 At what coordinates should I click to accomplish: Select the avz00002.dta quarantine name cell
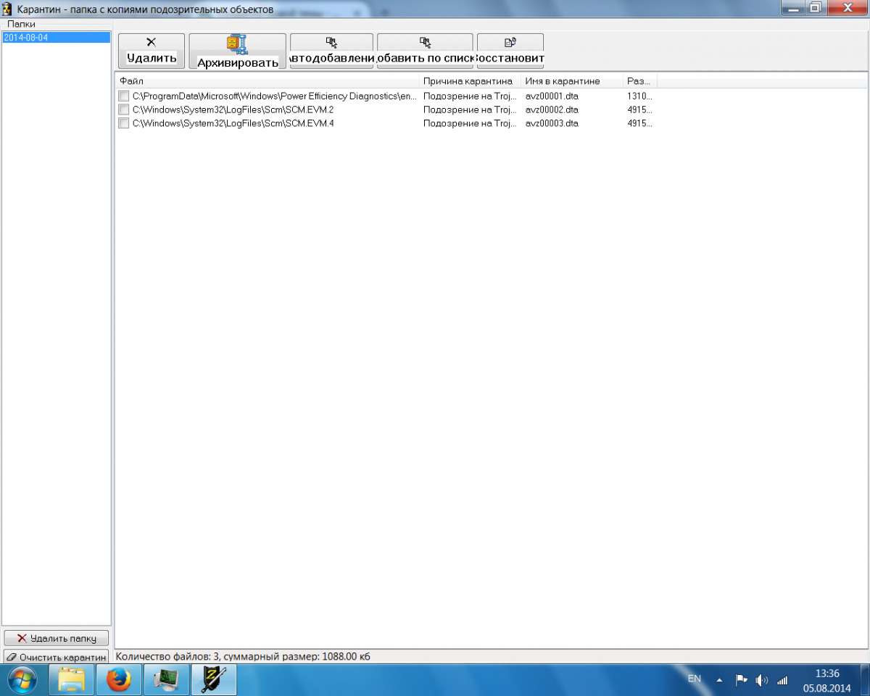(552, 109)
